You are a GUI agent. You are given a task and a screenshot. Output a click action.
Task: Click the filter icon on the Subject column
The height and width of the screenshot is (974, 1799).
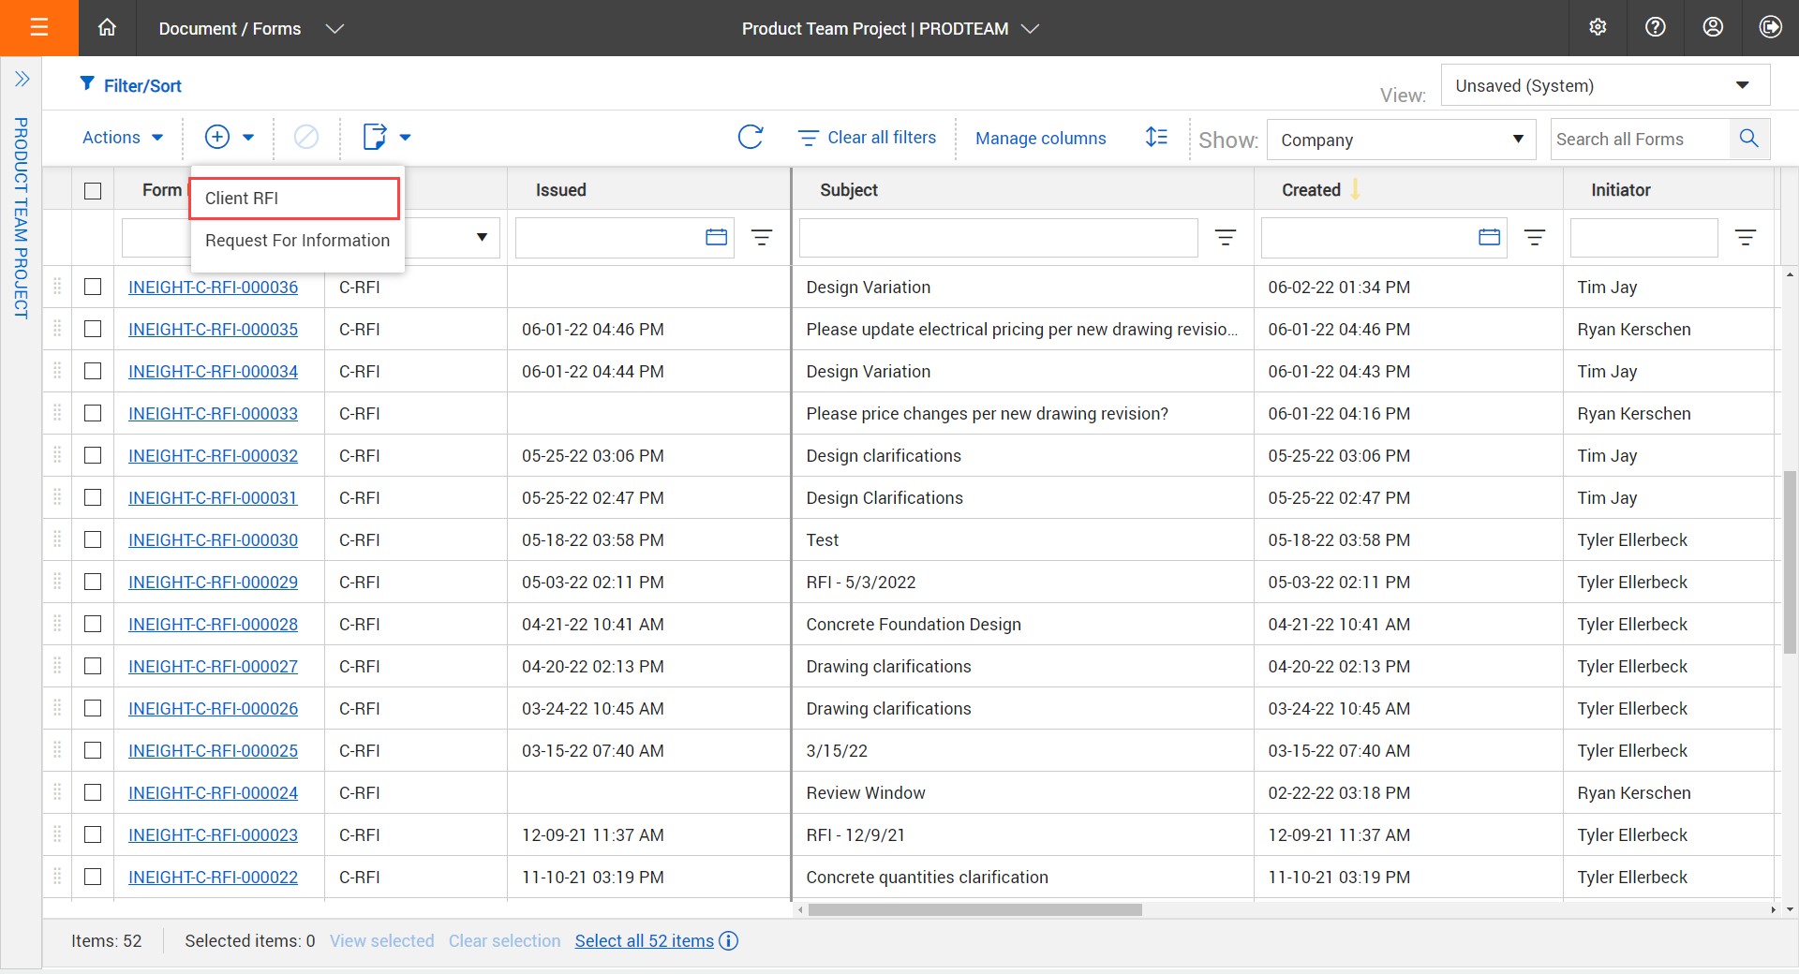coord(1226,237)
